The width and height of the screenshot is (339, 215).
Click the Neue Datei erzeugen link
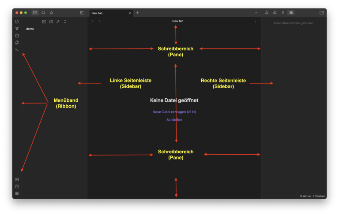[174, 112]
